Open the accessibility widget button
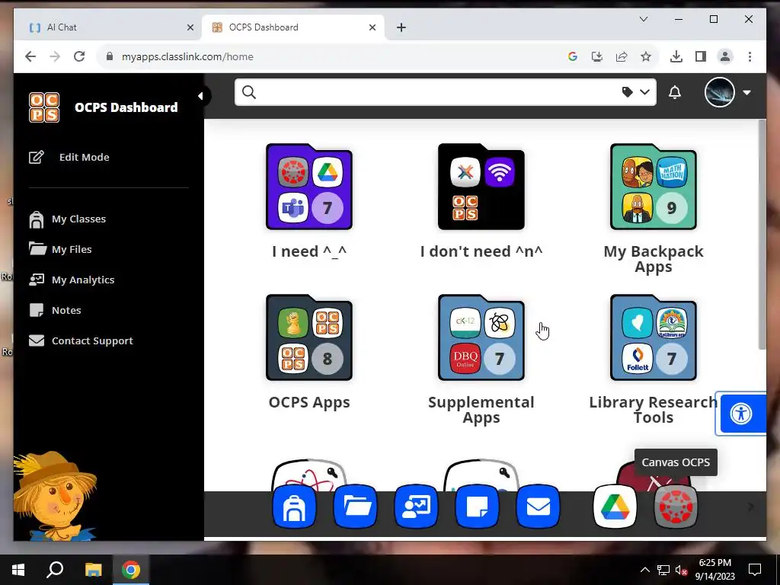 tap(740, 414)
